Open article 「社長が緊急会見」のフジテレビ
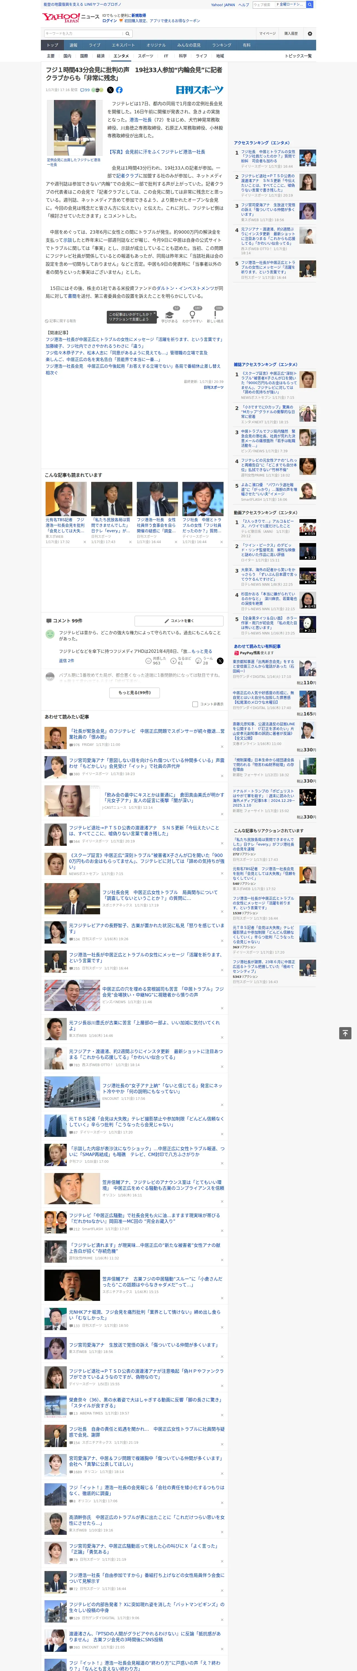This screenshot has height=1671, width=357. pyautogui.click(x=147, y=734)
